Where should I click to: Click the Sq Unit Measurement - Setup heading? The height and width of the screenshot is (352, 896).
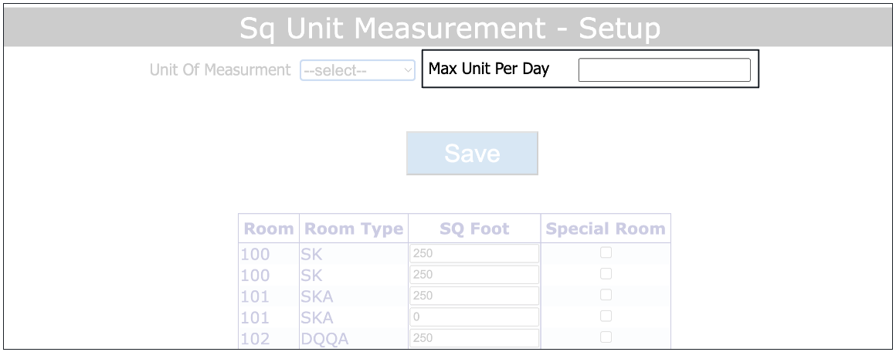click(450, 29)
